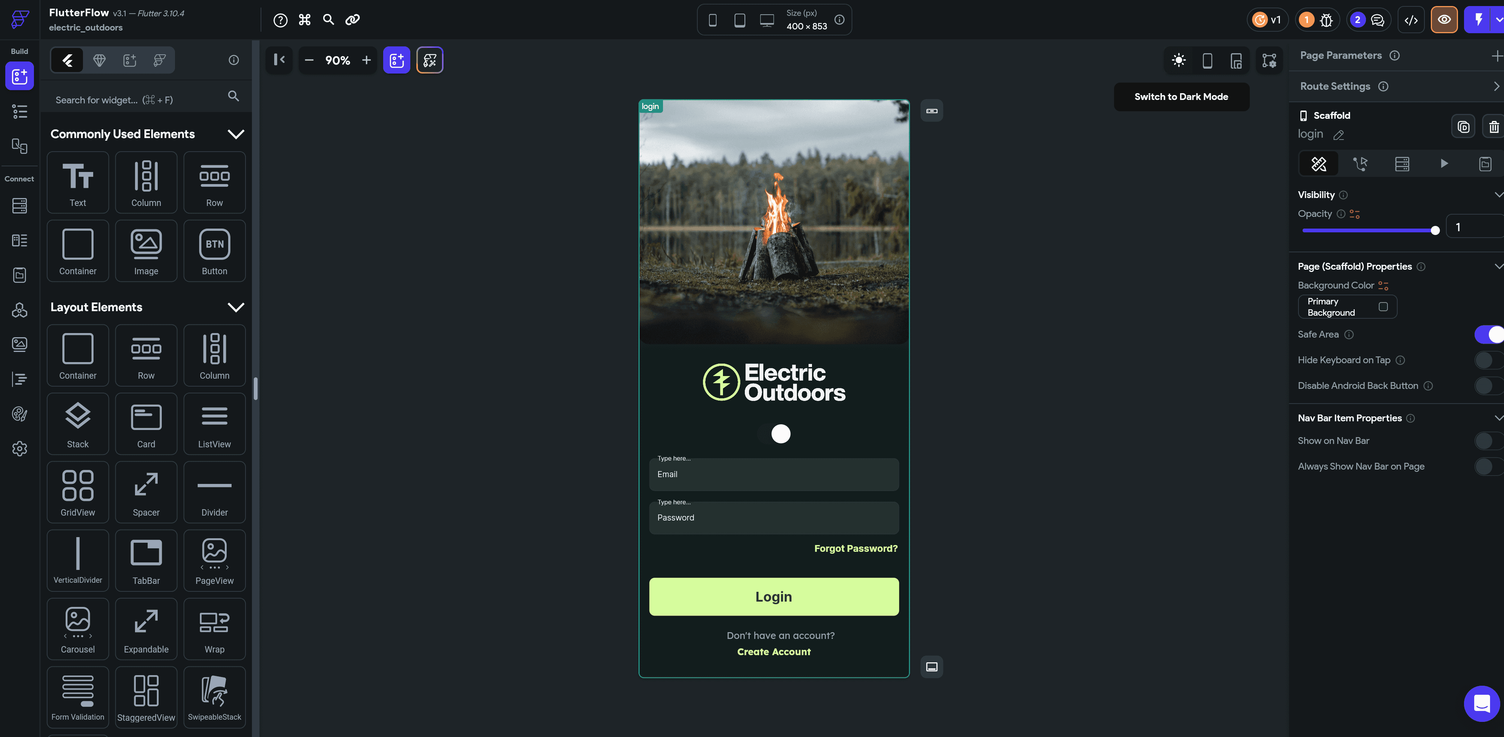Collapse the Layout Elements section

tap(236, 307)
